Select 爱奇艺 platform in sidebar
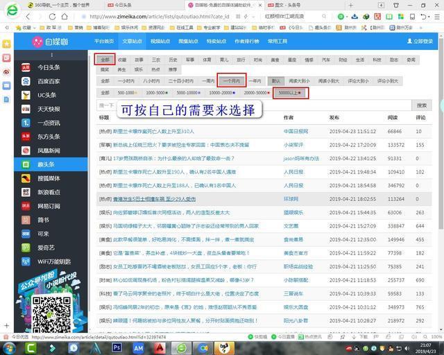 [46, 248]
